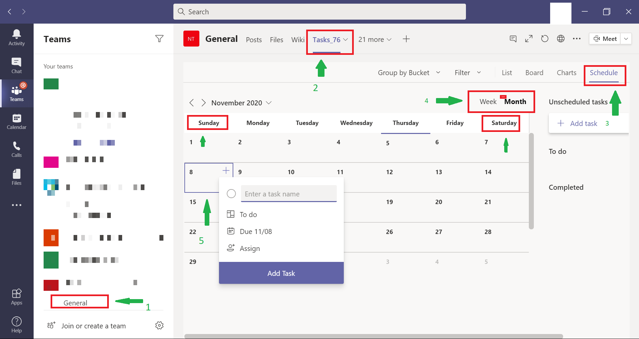The width and height of the screenshot is (639, 339).
Task: Go to next month chevron
Action: point(203,103)
